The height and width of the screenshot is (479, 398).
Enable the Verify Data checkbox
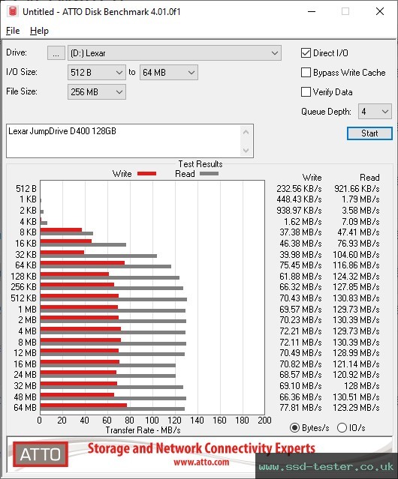click(x=306, y=92)
